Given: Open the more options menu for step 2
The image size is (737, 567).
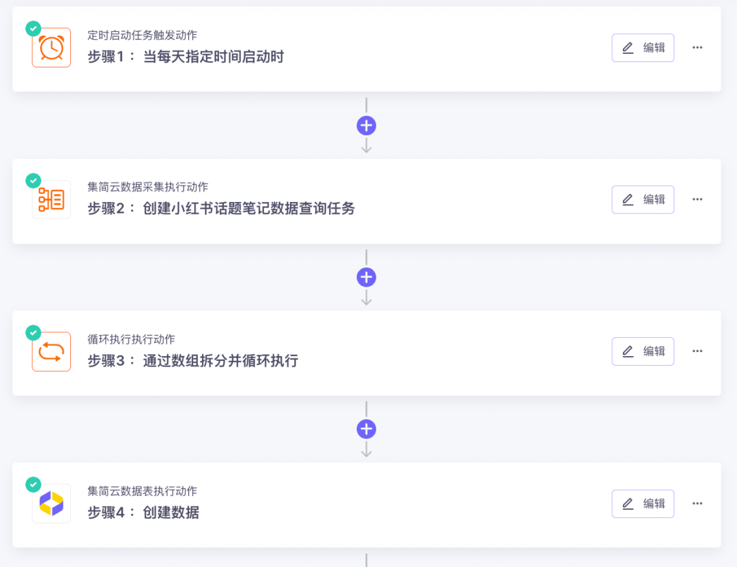Looking at the screenshot, I should coord(697,199).
